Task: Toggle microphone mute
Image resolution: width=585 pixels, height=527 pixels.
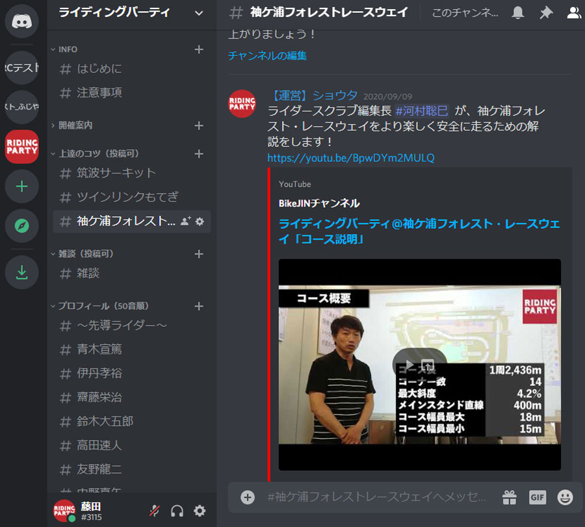Action: pos(155,511)
